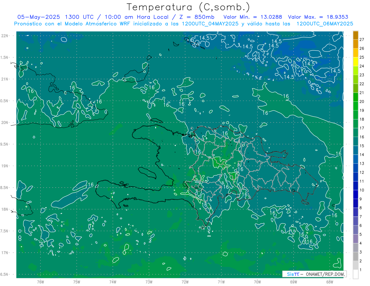370x286 pixels.
Task: Select the 'Valor Max. = 18.9353' value
Action: click(x=318, y=17)
